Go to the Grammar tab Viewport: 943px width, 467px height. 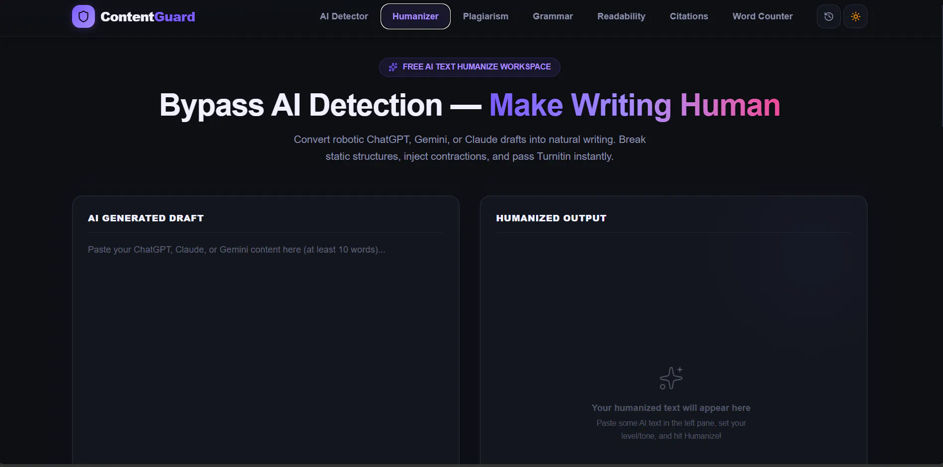pos(552,16)
